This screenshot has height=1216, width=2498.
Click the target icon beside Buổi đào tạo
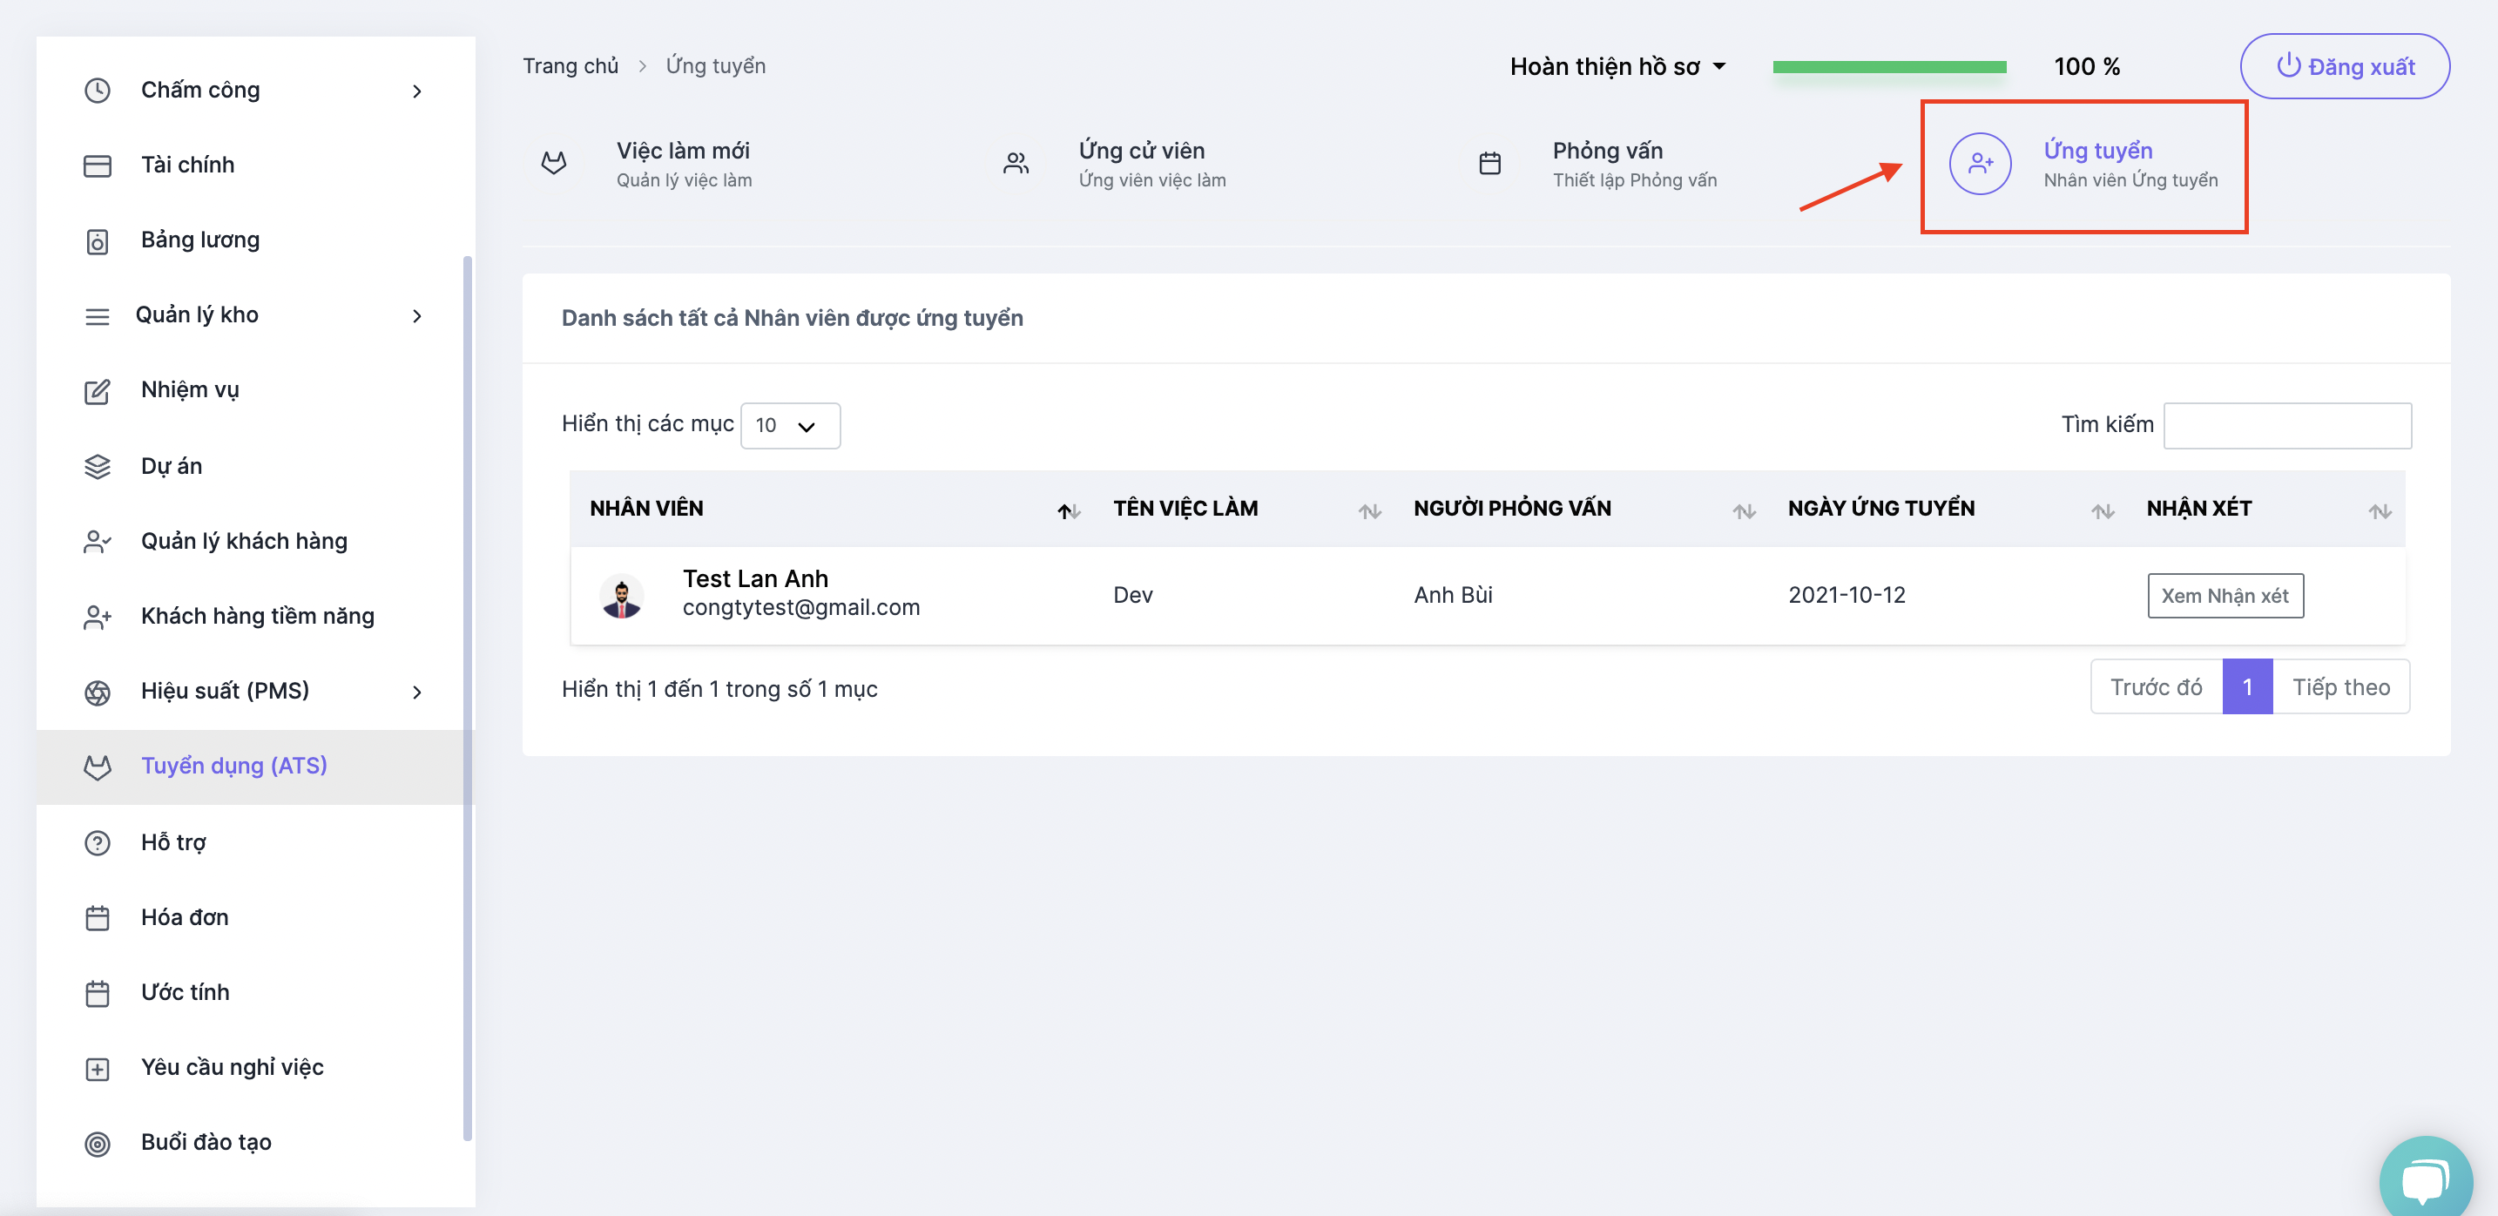(97, 1144)
